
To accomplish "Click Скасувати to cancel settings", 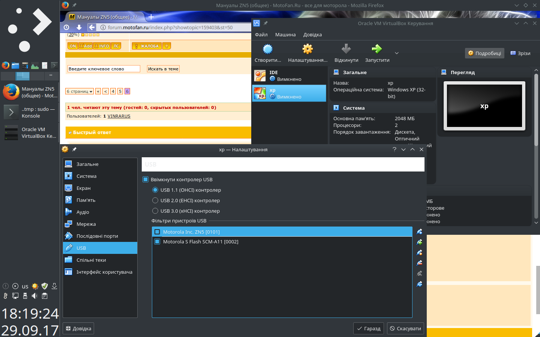I will click(405, 328).
